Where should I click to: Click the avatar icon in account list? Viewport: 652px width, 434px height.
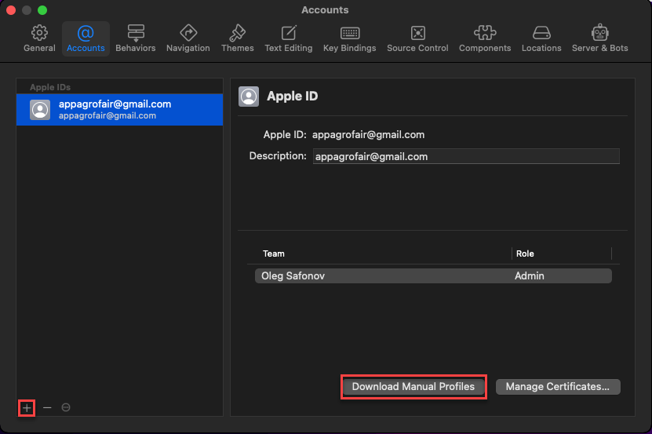(x=40, y=110)
